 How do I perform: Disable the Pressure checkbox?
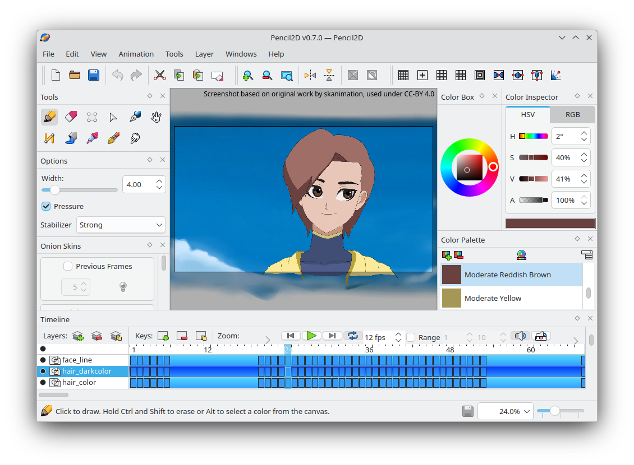(x=47, y=206)
